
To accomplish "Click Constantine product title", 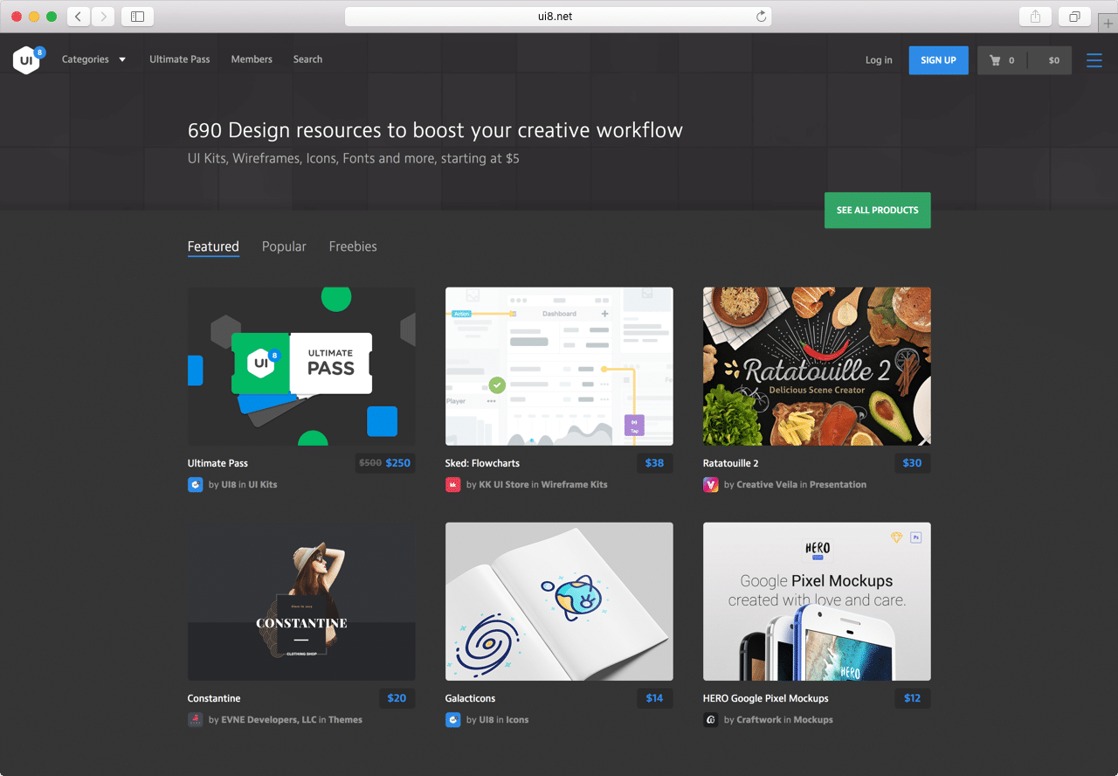I will coord(214,698).
